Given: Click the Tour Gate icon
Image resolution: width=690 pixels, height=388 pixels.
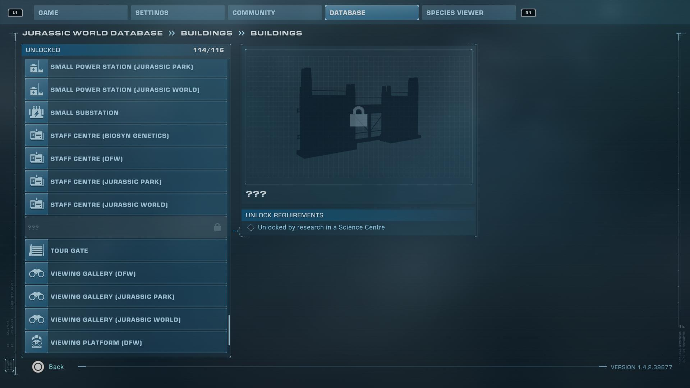Looking at the screenshot, I should tap(37, 251).
